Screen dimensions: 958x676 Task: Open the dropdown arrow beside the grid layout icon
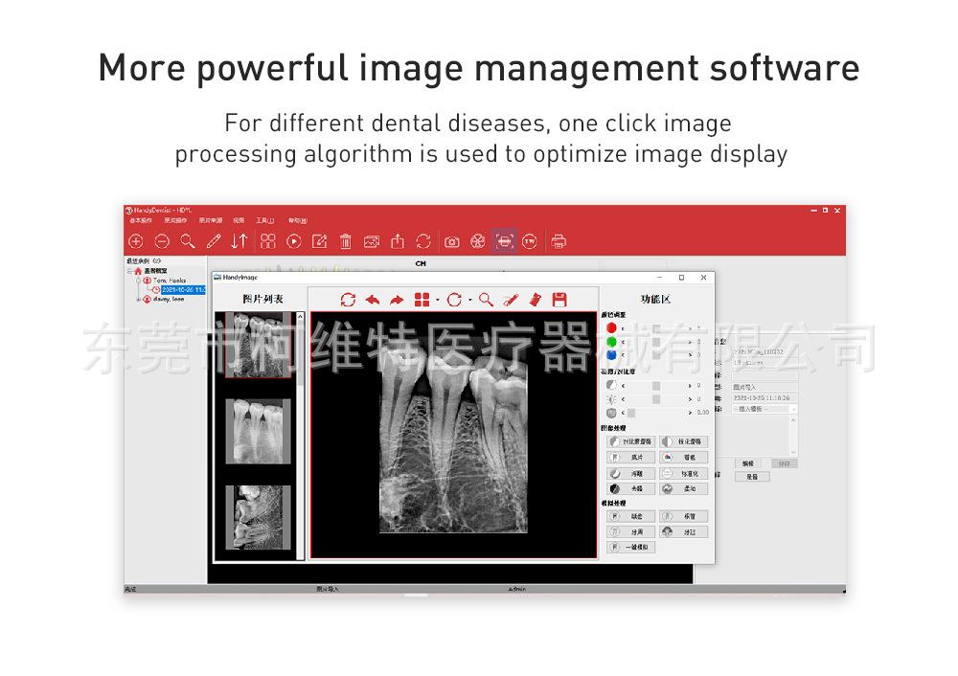click(x=437, y=301)
